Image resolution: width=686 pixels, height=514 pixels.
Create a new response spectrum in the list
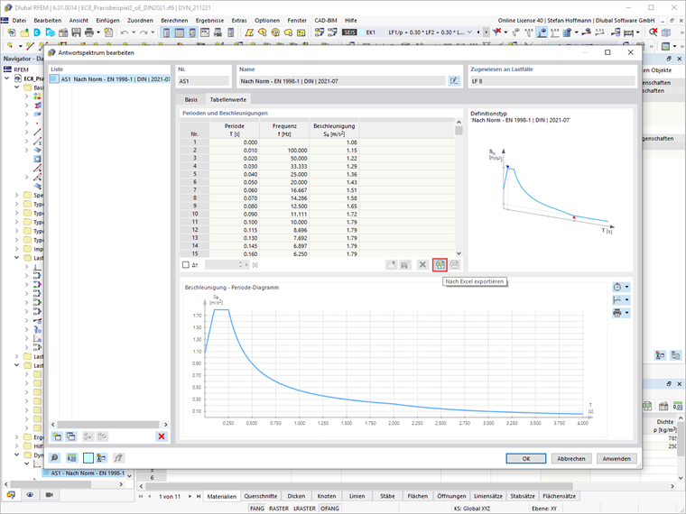[x=57, y=436]
